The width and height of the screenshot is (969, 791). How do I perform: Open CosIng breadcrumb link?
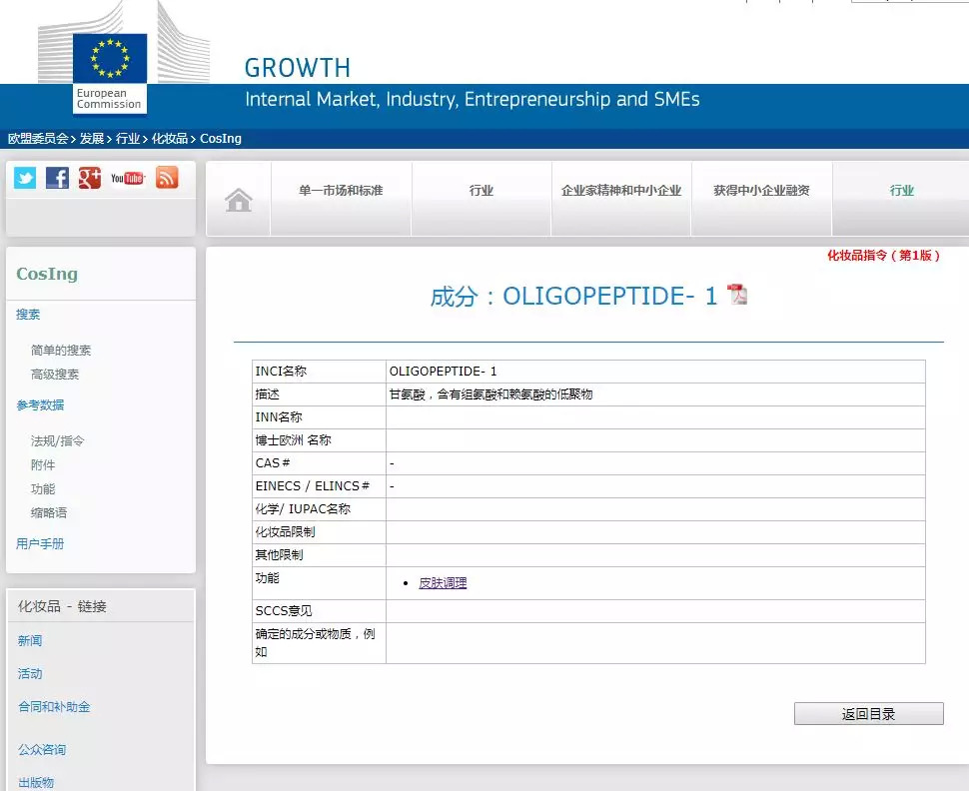coord(220,139)
